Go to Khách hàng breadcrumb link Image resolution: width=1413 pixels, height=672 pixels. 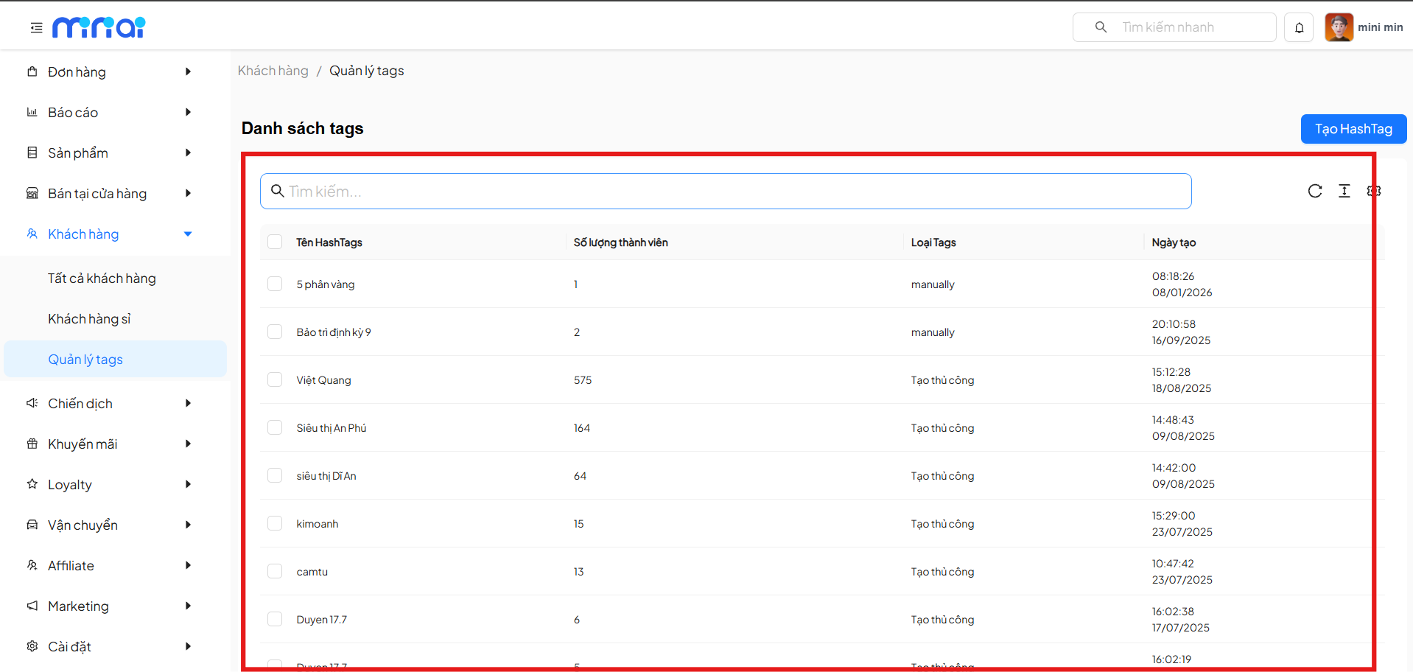click(273, 71)
